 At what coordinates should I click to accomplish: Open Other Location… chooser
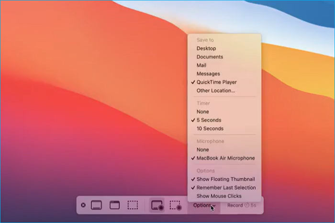coord(215,90)
